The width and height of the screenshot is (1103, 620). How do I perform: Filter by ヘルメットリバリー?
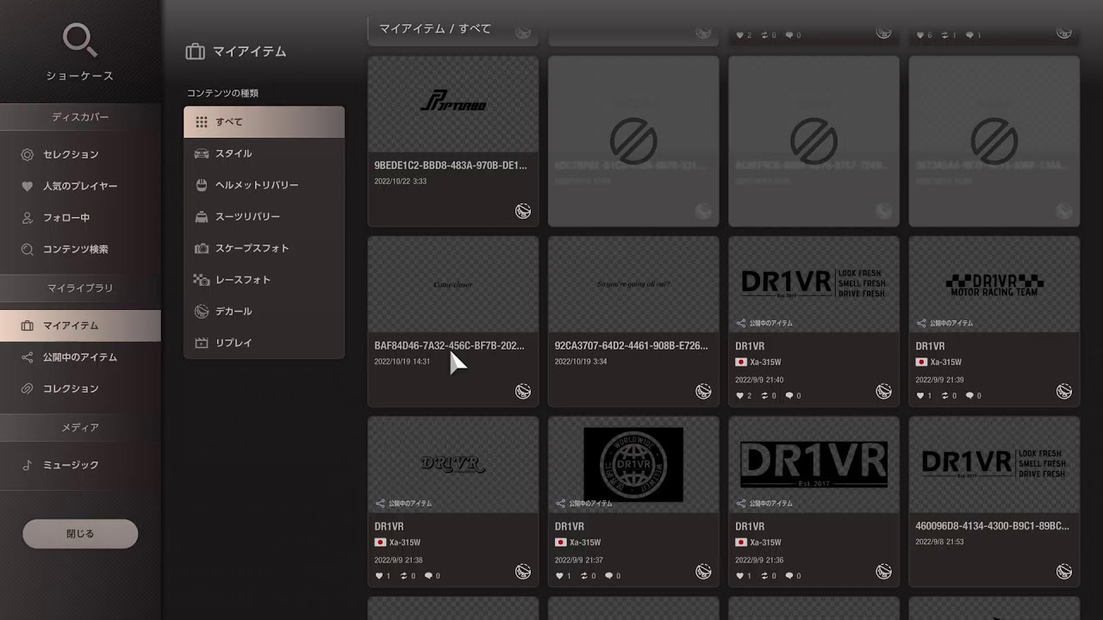264,185
